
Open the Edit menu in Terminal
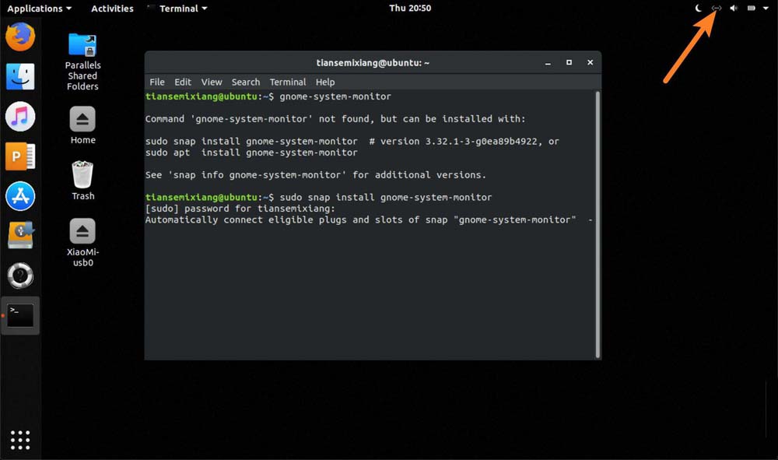(183, 82)
